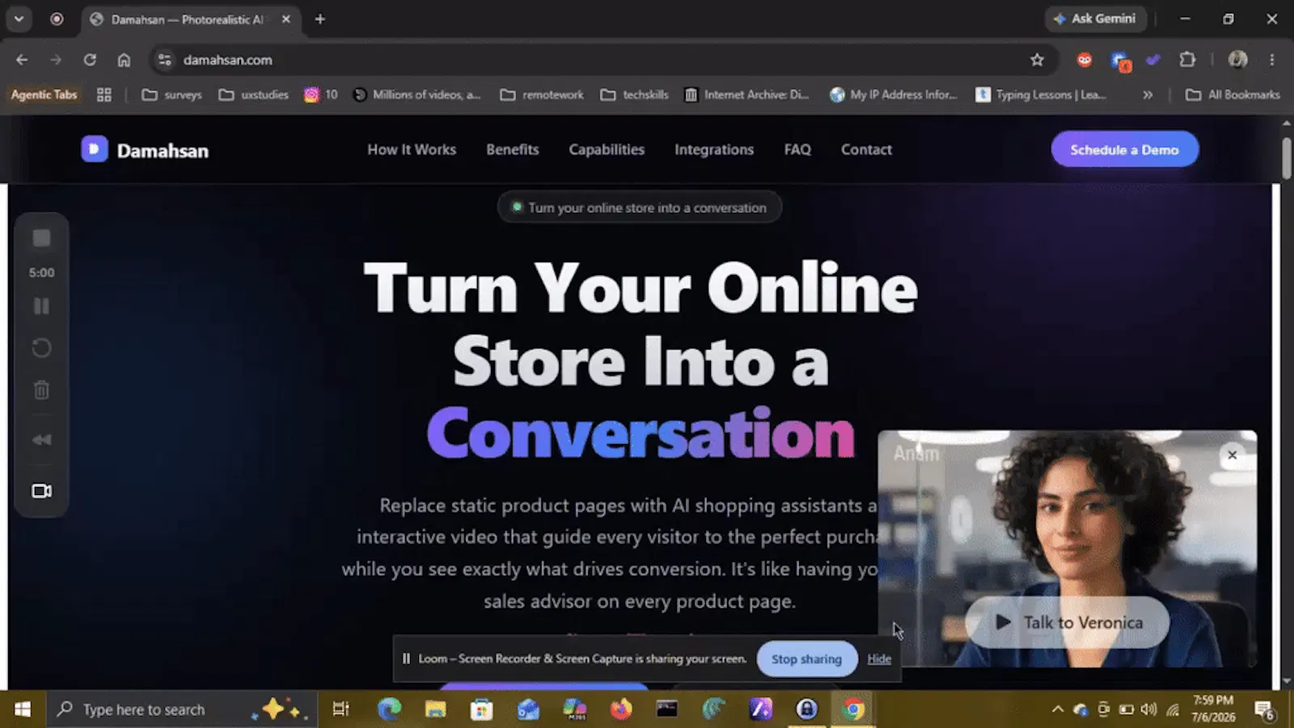
Task: Open Chrome's three-dot menu
Action: (1272, 60)
